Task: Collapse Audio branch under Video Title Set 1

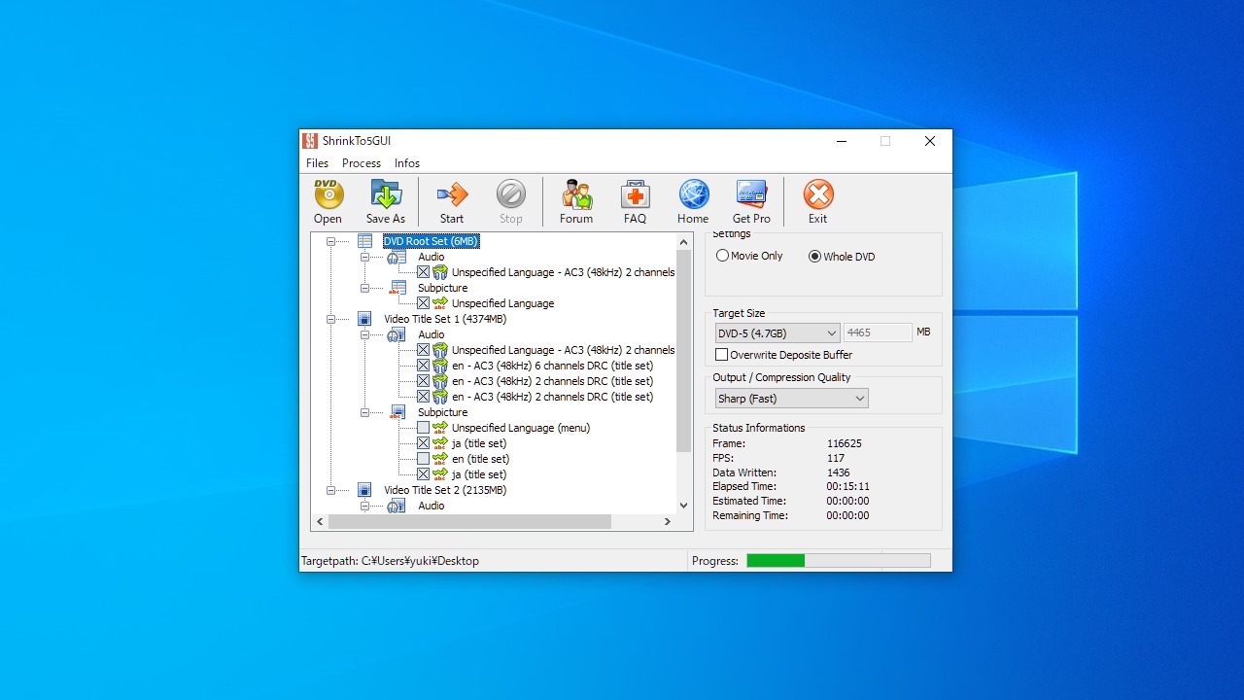Action: (364, 334)
